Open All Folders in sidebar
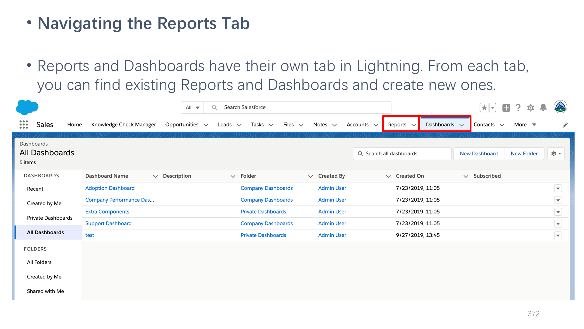 coord(39,262)
